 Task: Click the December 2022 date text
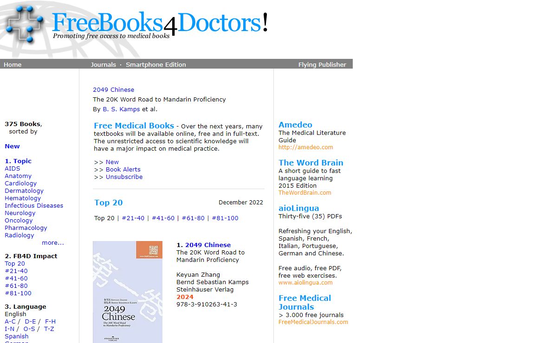241,203
